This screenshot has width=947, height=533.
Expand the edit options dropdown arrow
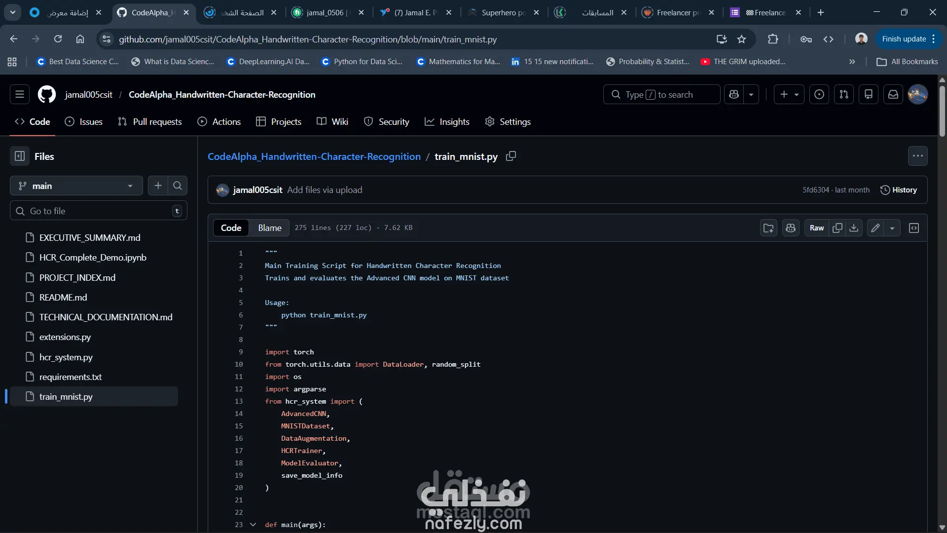click(892, 228)
